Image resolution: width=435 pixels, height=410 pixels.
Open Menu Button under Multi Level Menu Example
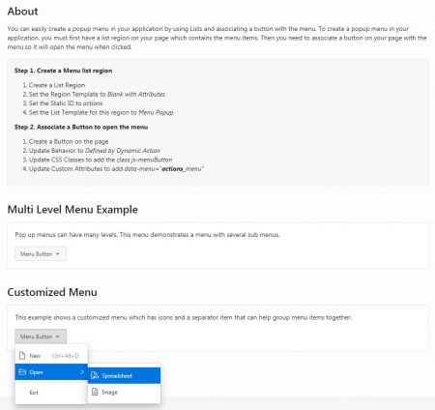pos(41,253)
